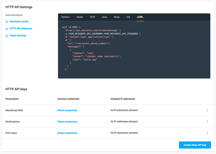The width and height of the screenshot is (216, 154).
Task: Click the HTTP API Keys heading
Action: pyautogui.click(x=16, y=89)
